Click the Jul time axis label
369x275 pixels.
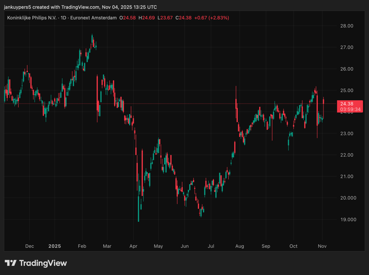click(x=211, y=246)
